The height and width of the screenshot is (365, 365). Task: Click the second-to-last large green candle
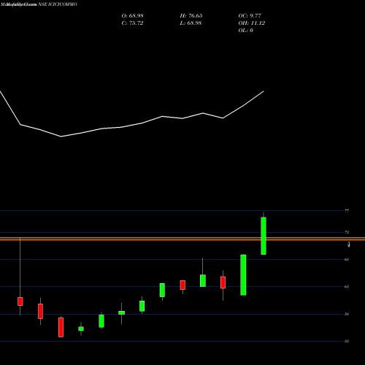243,275
